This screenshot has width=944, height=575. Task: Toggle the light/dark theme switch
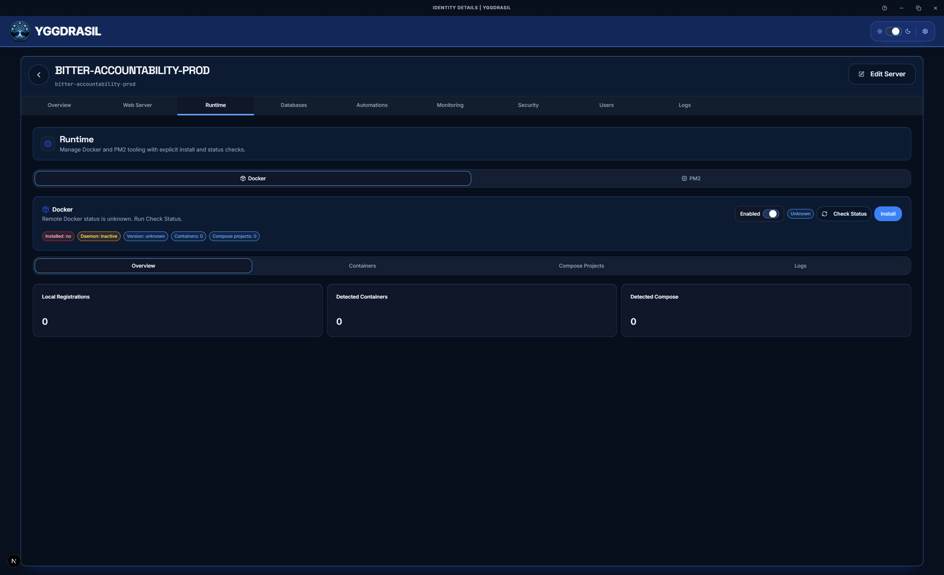pos(894,31)
